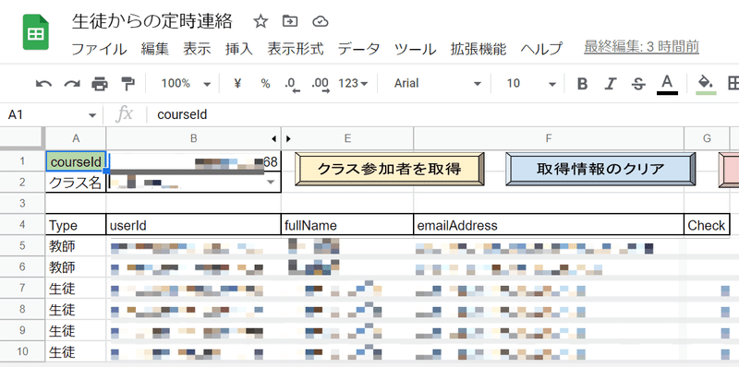739x367 pixels.
Task: Open the text color picker
Action: 667,85
